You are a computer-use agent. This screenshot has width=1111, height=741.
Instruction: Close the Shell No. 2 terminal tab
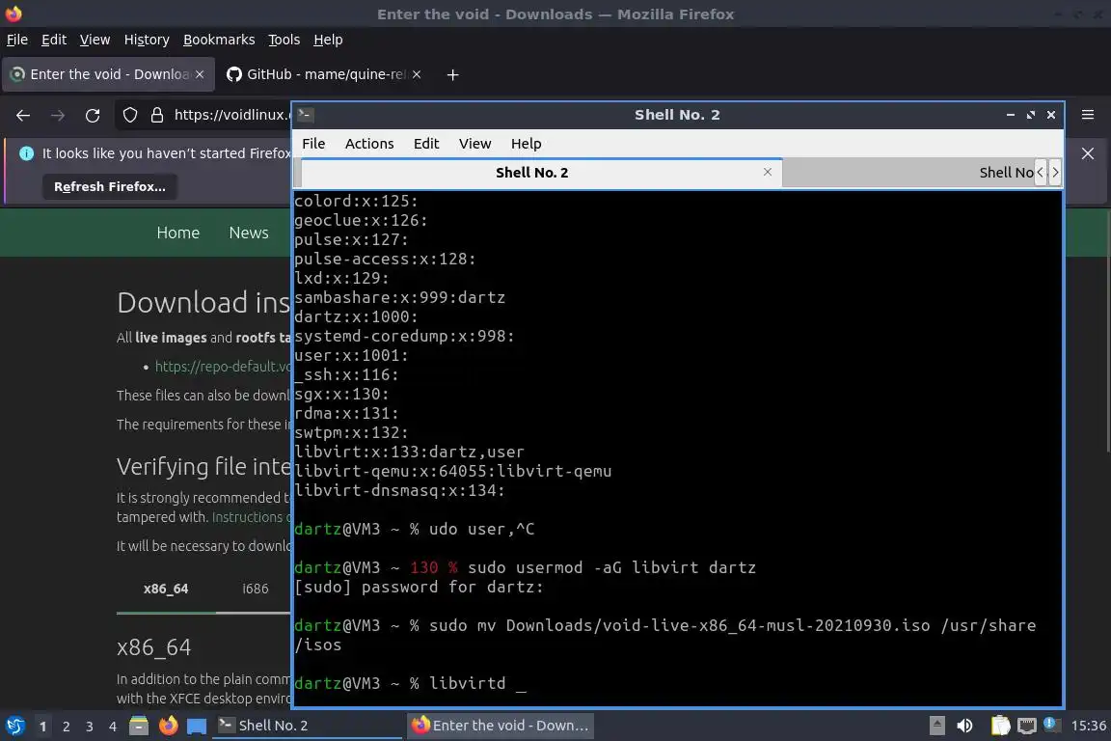[768, 172]
